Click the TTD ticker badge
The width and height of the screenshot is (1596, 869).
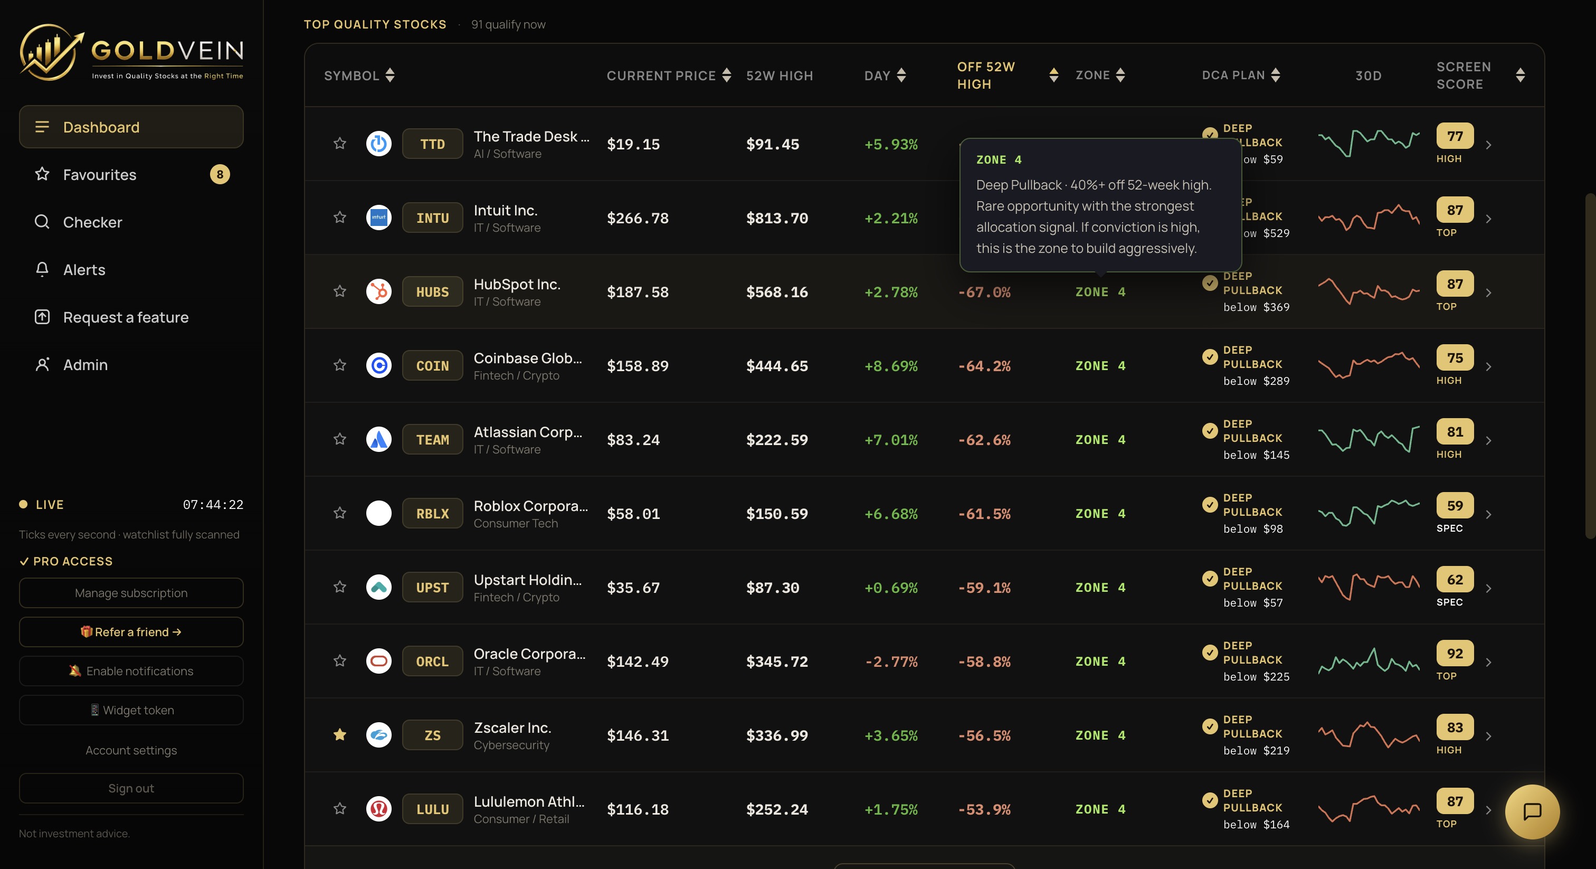click(432, 144)
